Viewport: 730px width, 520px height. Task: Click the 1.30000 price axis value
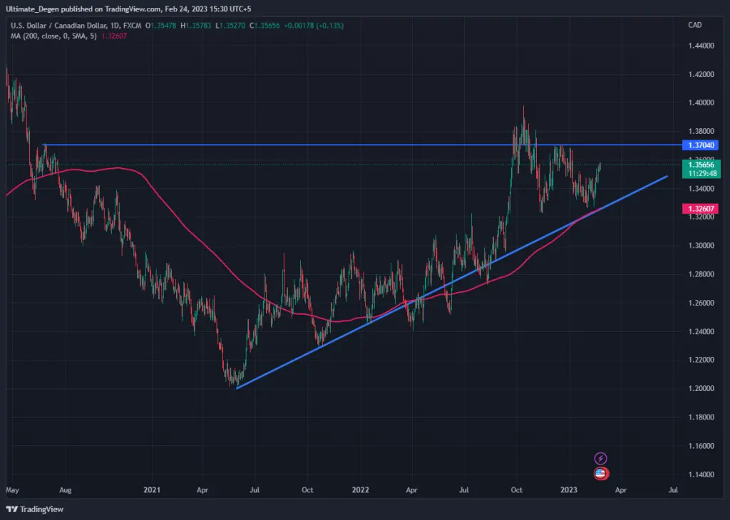click(701, 246)
